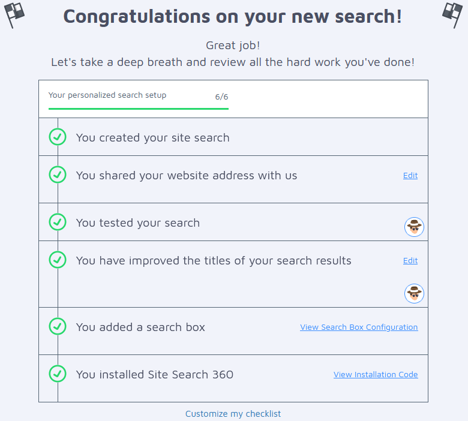Screen dimensions: 468x421
Task: Click green checkmark for added search box
Action: pyautogui.click(x=58, y=326)
